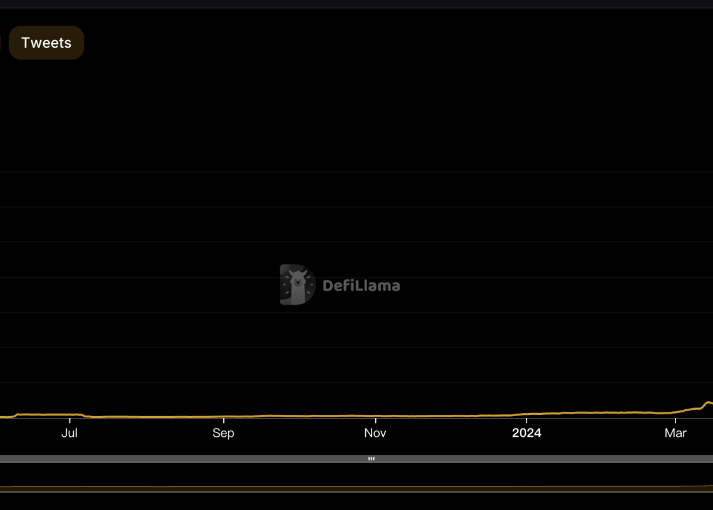Image resolution: width=713 pixels, height=510 pixels.
Task: Expand the Jul axis tick marker
Action: coord(70,421)
